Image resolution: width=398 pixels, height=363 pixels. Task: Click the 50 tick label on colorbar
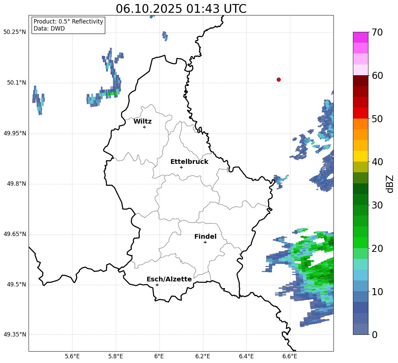(x=377, y=119)
